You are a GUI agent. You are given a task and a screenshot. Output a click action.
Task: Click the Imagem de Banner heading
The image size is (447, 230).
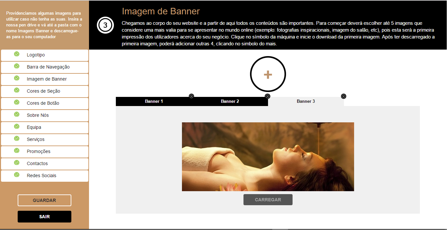[x=161, y=11]
